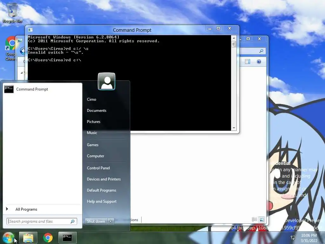Open Computer from Start menu
Viewport: 325px width, 244px height.
click(x=95, y=156)
